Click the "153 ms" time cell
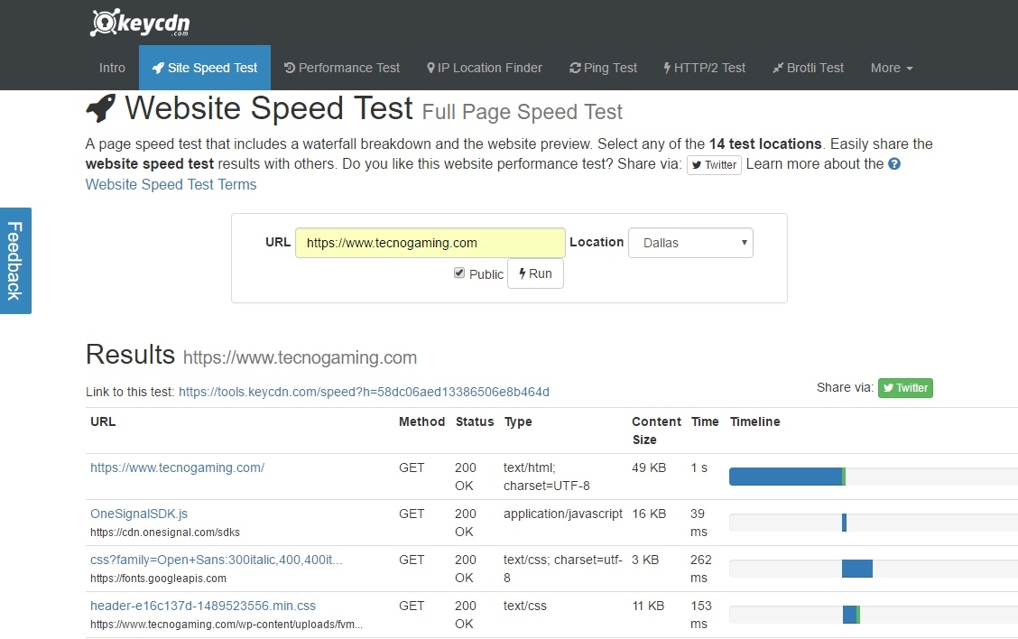 [x=701, y=615]
